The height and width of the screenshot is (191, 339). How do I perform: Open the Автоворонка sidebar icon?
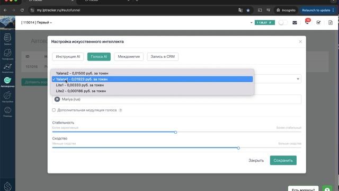tap(7, 82)
